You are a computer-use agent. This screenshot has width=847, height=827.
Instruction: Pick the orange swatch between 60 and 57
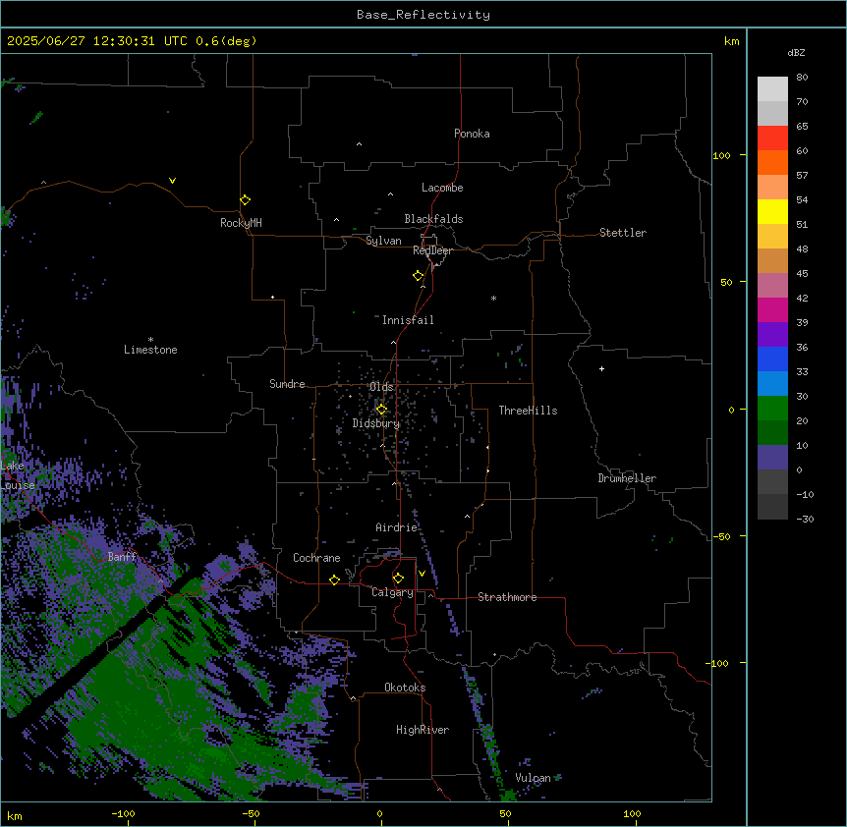click(772, 162)
